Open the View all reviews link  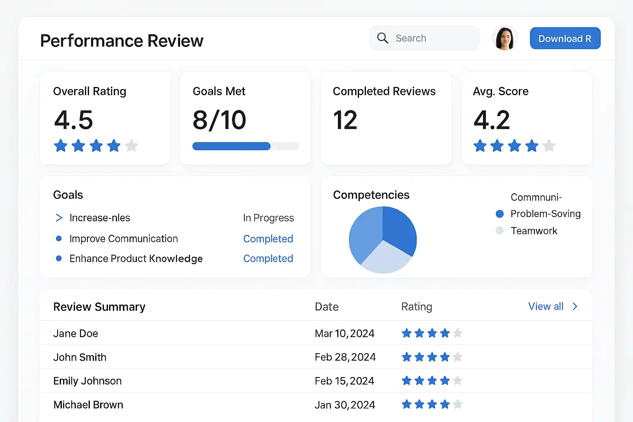pos(546,306)
